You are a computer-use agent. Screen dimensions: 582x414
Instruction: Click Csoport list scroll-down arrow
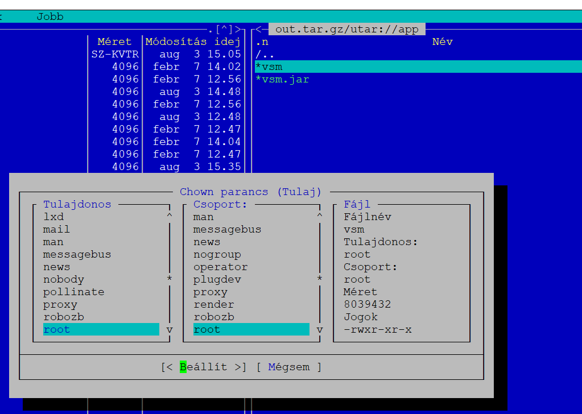[320, 329]
